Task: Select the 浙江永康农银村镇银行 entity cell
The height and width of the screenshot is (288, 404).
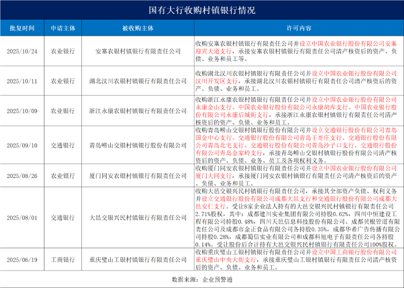Action: (138, 111)
